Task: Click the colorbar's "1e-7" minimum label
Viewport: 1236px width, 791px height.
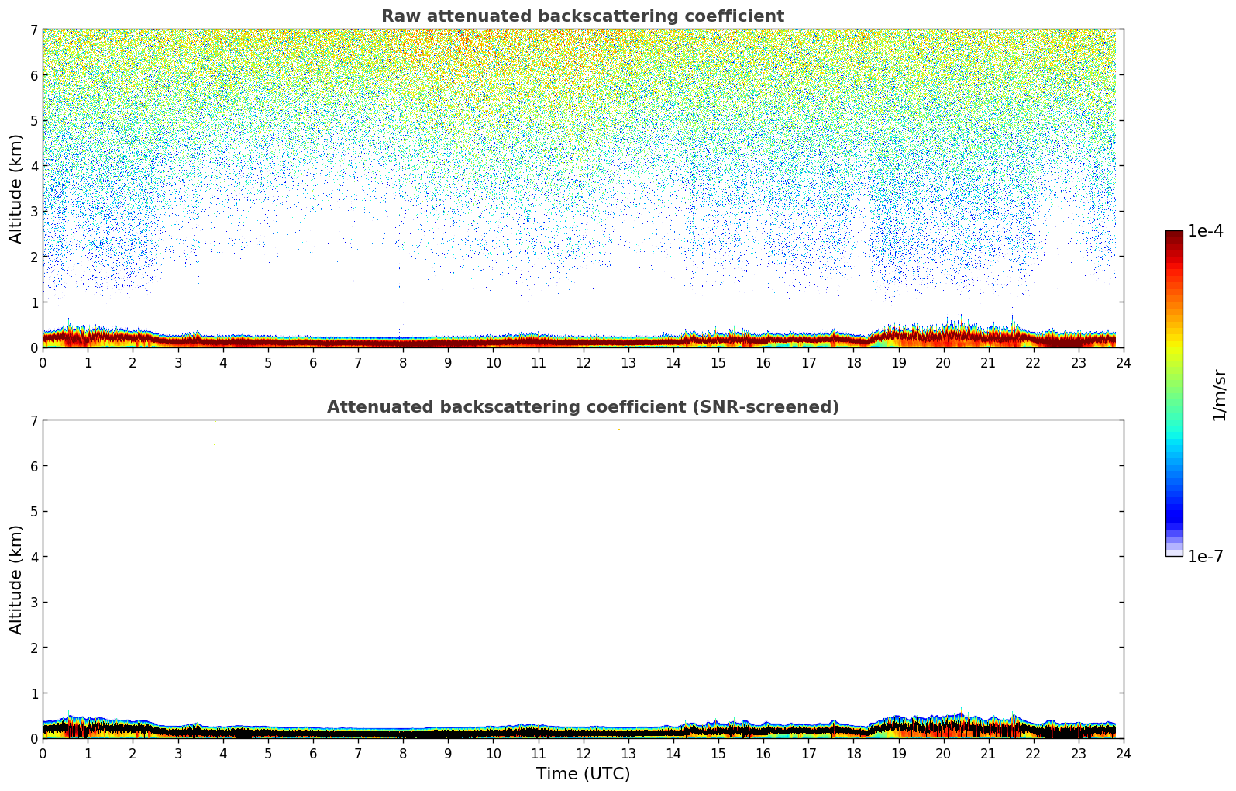Action: [1205, 557]
